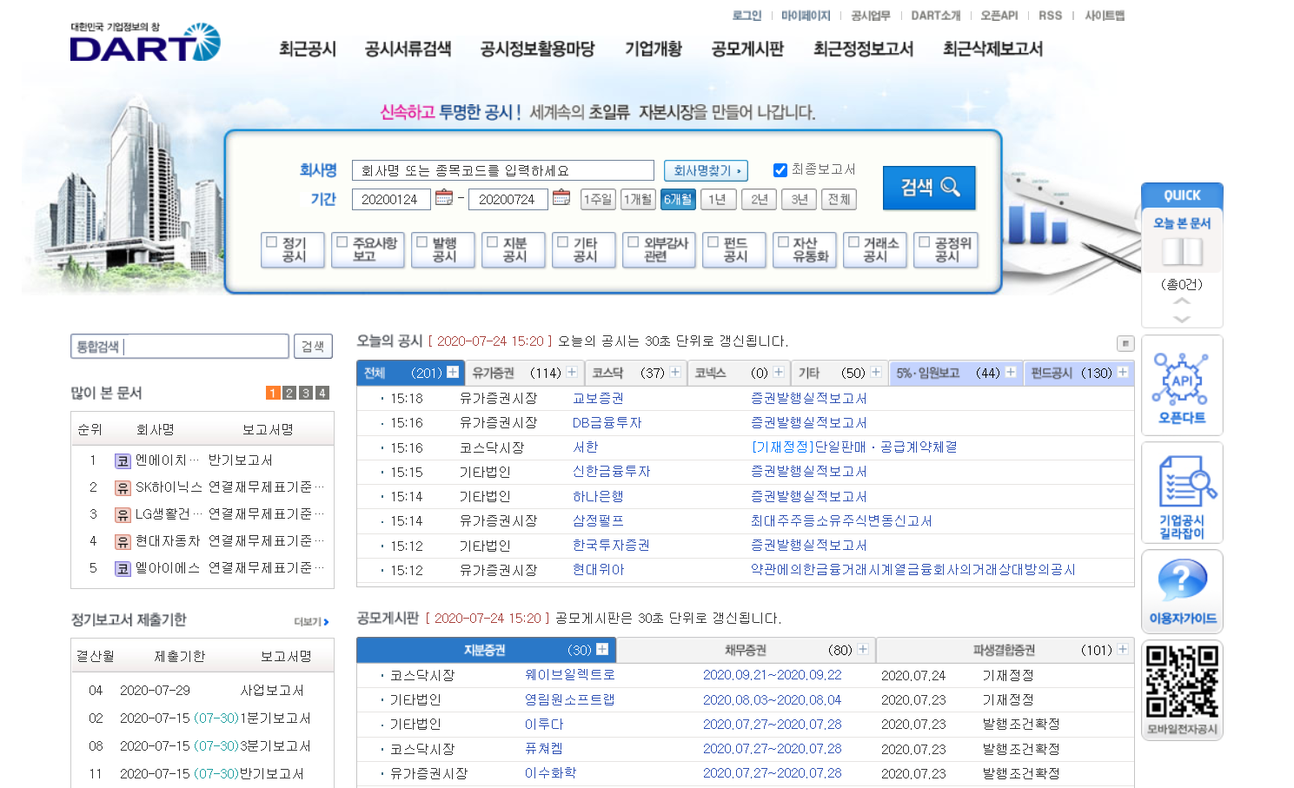Check the 발행공시 checkbox
Viewport: 1294px width, 788px height.
(422, 242)
